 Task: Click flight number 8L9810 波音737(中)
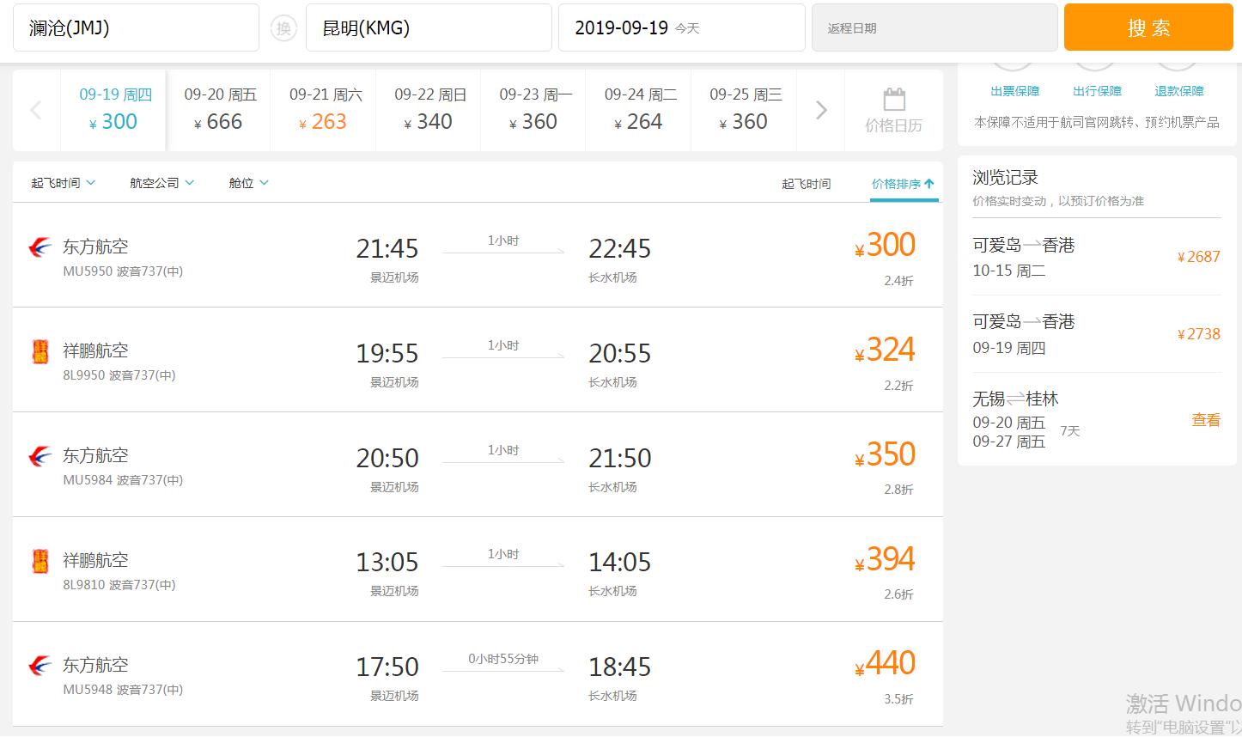pyautogui.click(x=119, y=585)
